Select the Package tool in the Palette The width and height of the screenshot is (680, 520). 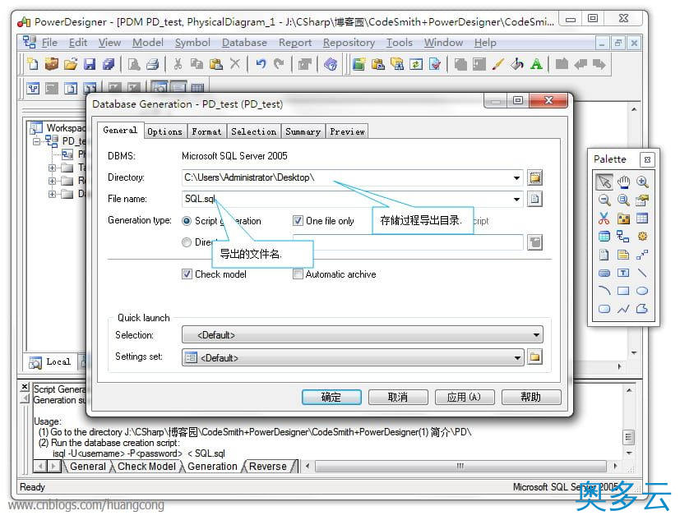point(623,218)
